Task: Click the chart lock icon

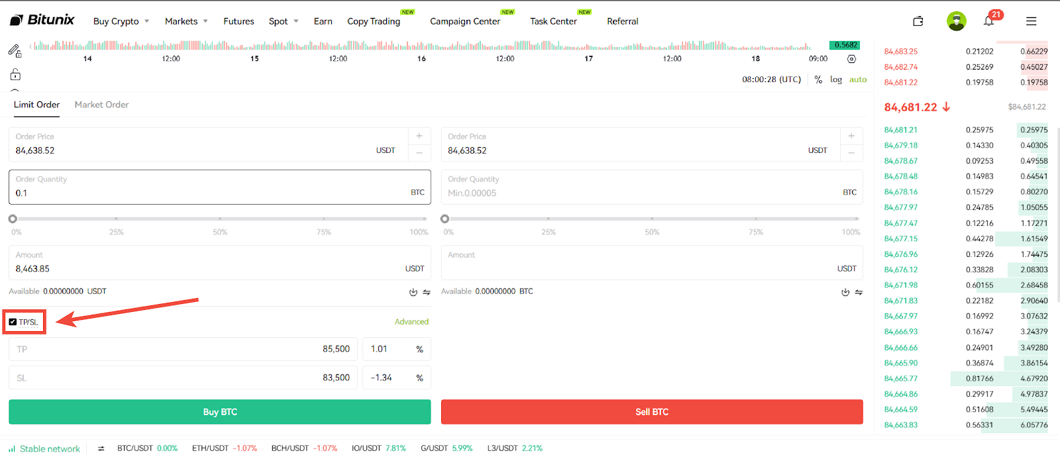Action: [15, 74]
